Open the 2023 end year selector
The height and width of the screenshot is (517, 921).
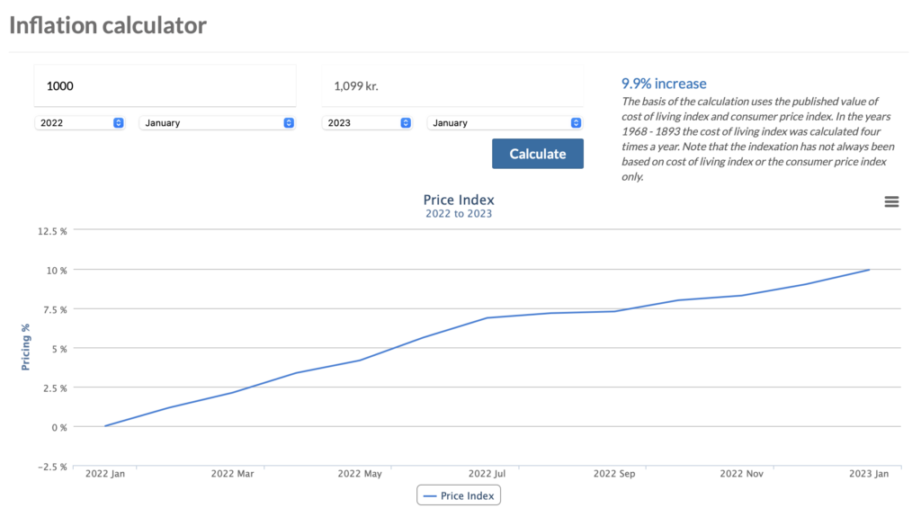367,123
